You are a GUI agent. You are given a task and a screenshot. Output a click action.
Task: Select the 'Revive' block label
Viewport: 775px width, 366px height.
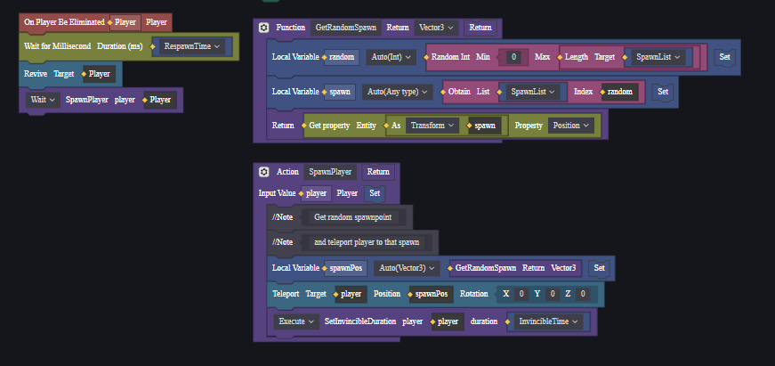click(x=36, y=74)
